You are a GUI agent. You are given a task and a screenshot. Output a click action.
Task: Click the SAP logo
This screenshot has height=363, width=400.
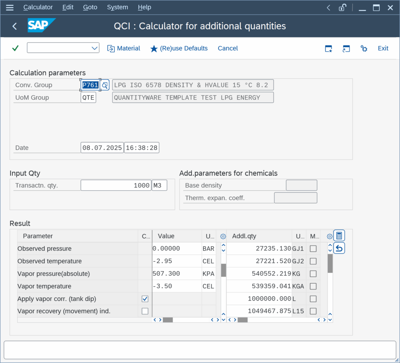point(41,25)
